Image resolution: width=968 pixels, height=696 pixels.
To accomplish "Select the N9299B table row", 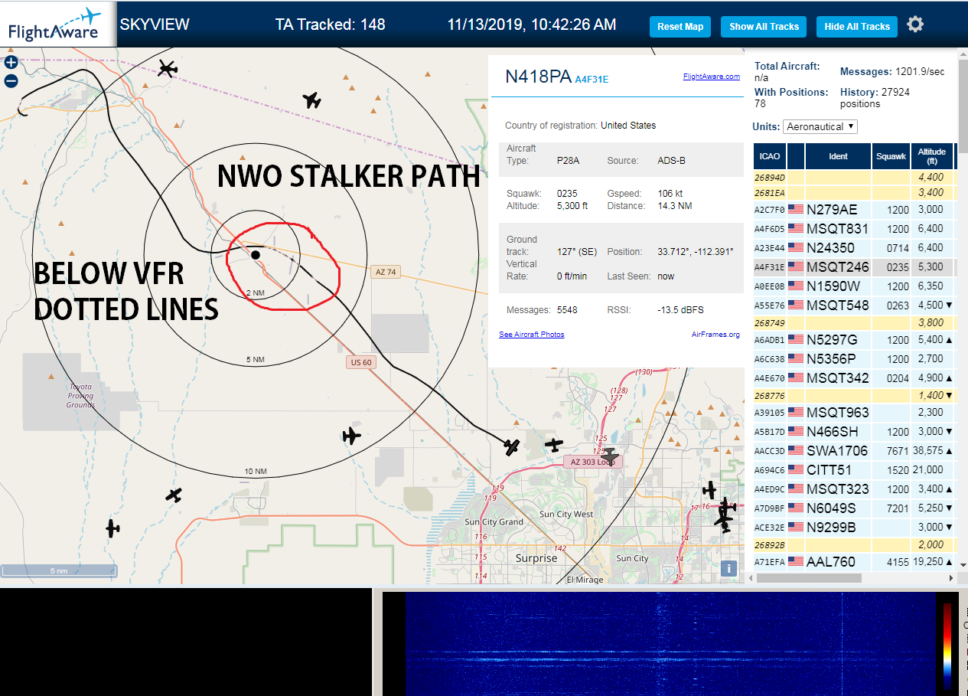I will (853, 527).
